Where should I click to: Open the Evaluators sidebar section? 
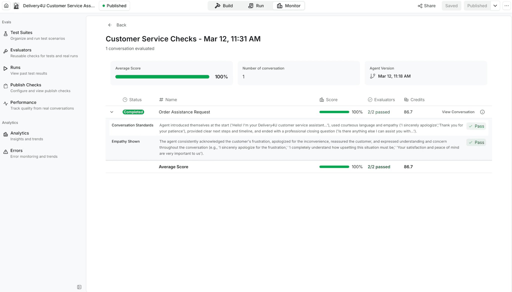pyautogui.click(x=21, y=50)
